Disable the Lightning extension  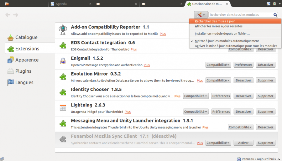tap(243, 112)
